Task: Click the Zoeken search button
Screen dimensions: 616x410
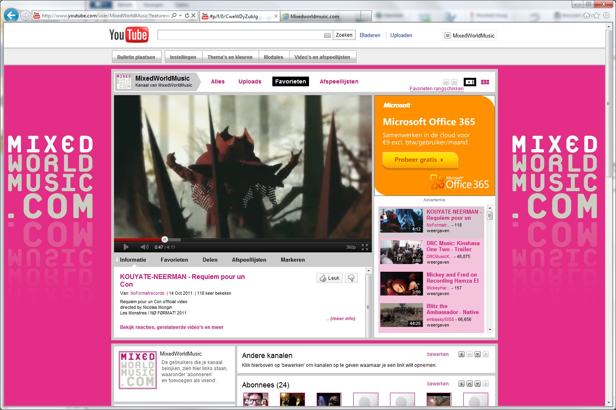Action: 344,35
